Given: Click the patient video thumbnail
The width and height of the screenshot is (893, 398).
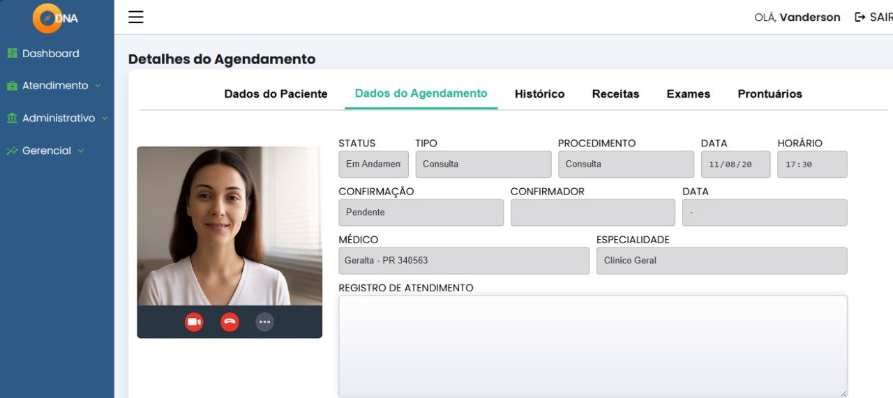Looking at the screenshot, I should coord(230,227).
